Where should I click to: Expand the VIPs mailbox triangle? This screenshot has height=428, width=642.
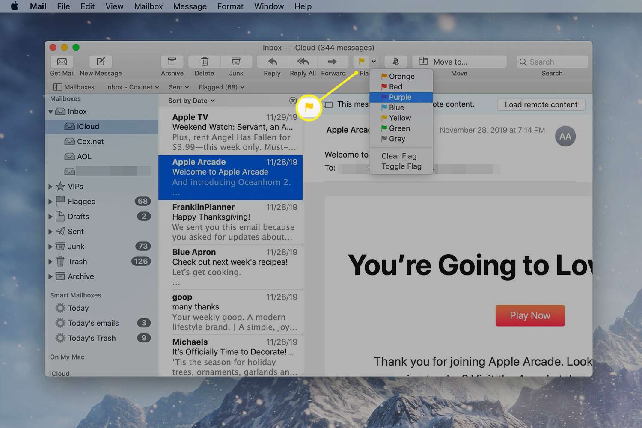point(51,187)
